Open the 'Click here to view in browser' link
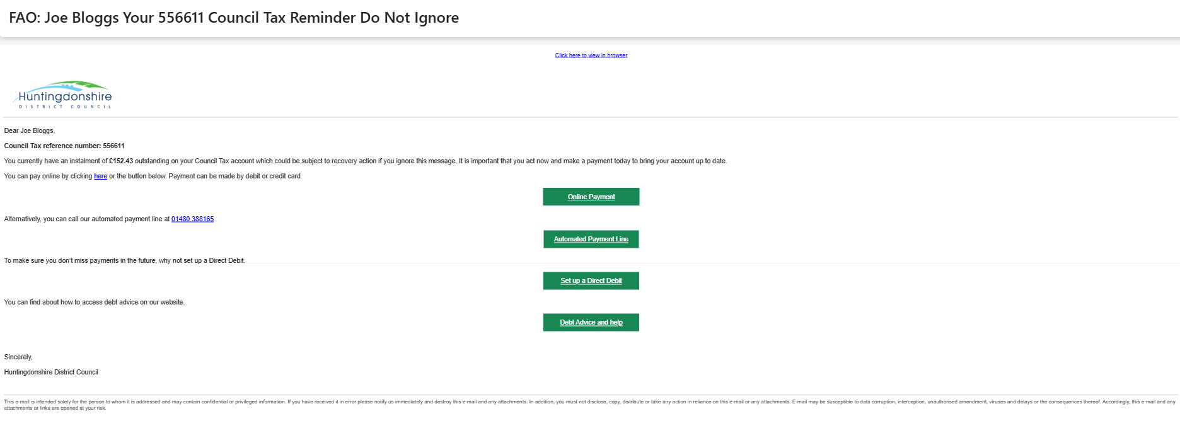1180x428 pixels. pos(591,55)
